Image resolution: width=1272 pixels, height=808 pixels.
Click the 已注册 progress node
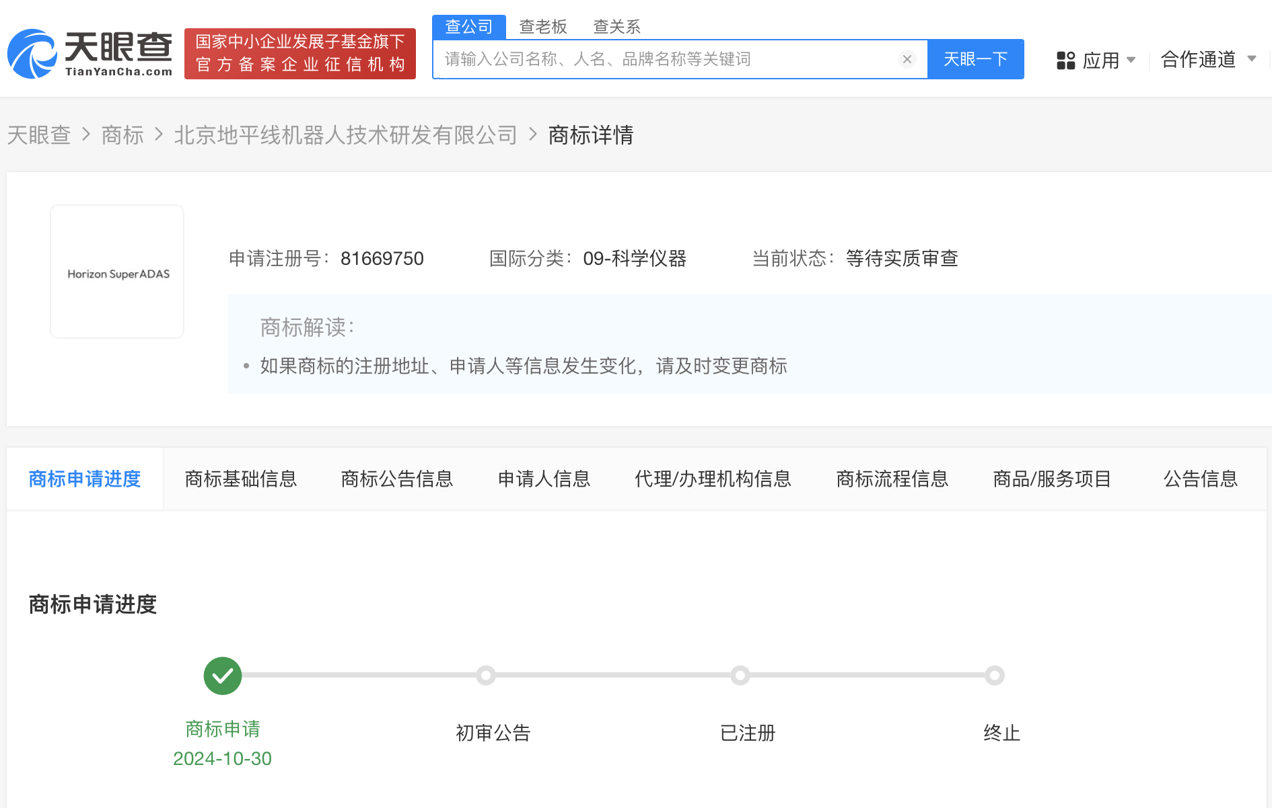point(740,675)
